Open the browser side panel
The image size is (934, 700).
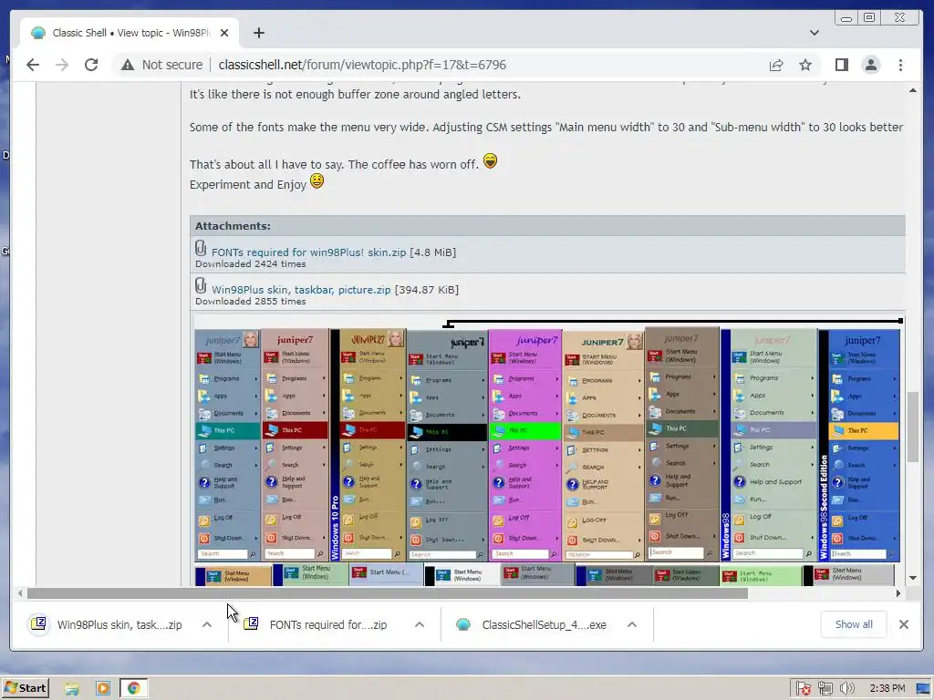(841, 65)
